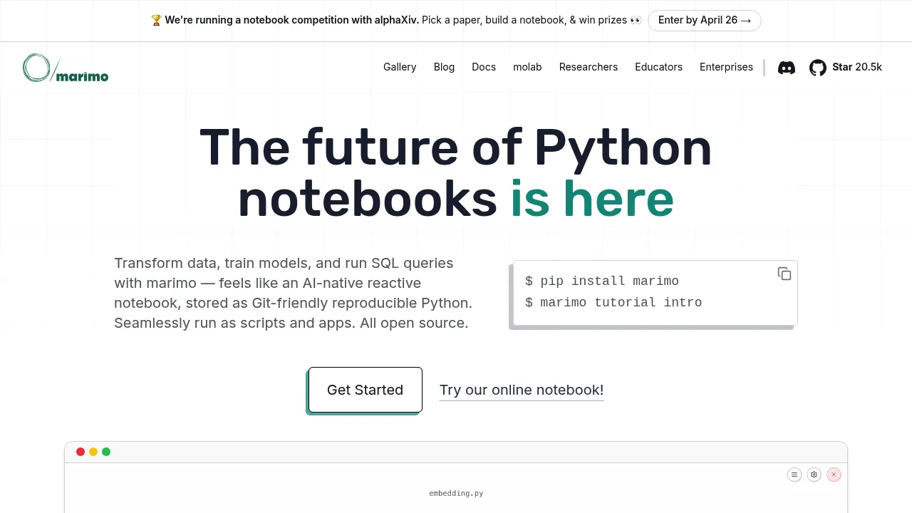
Task: Open the Gallery nav item
Action: pyautogui.click(x=400, y=67)
